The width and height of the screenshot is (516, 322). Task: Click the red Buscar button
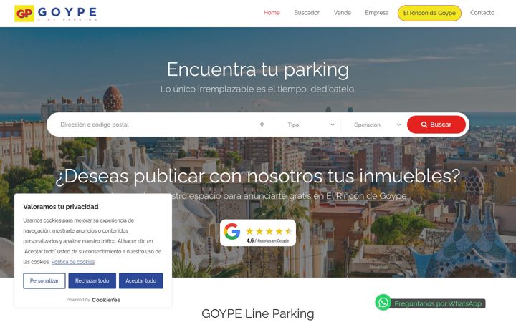click(x=436, y=125)
